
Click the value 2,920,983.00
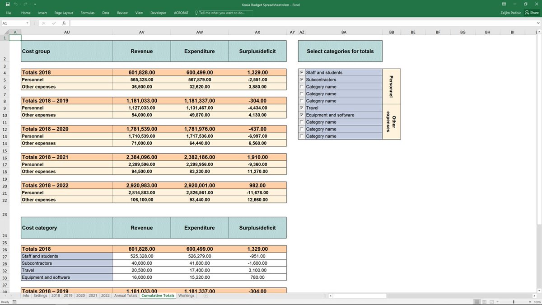point(141,185)
